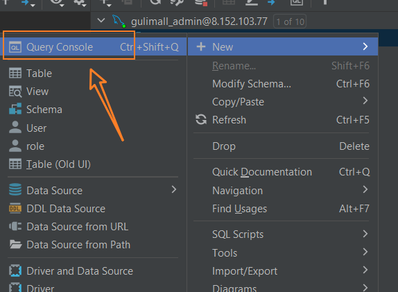Expand the Navigation submenu arrow
The height and width of the screenshot is (292, 398).
pyautogui.click(x=365, y=189)
